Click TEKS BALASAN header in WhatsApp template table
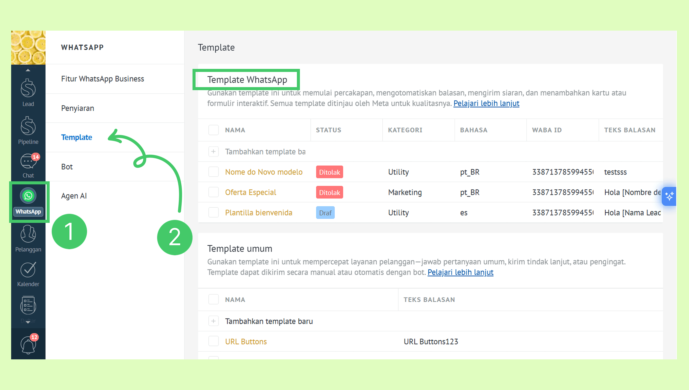This screenshot has width=689, height=390. click(629, 130)
